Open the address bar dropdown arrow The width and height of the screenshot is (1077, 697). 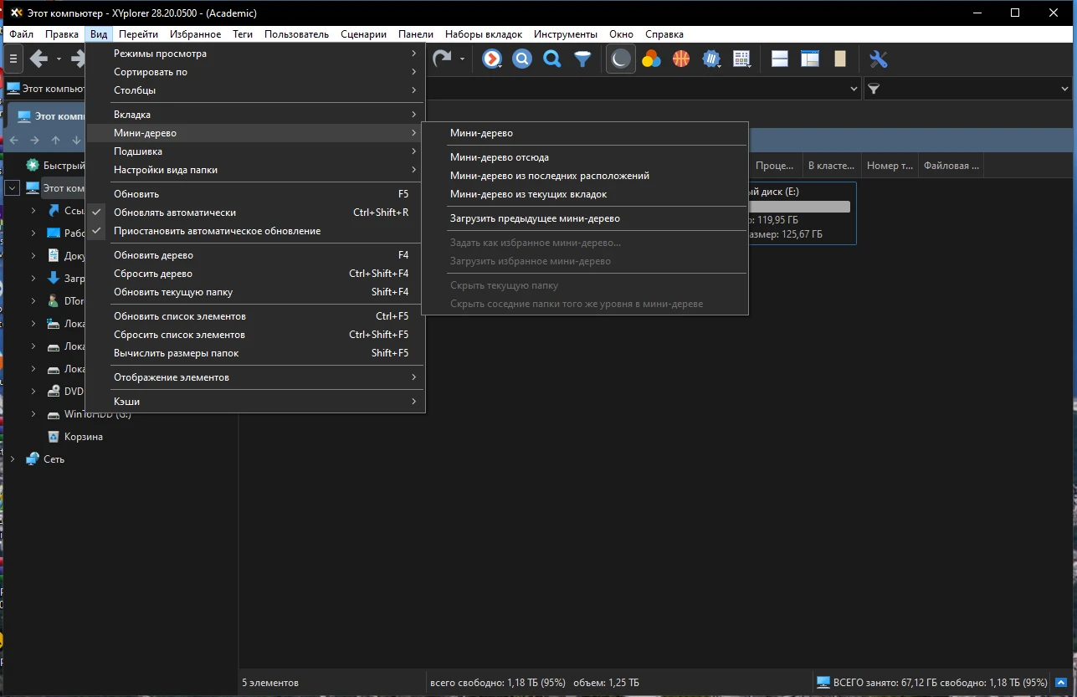point(854,89)
